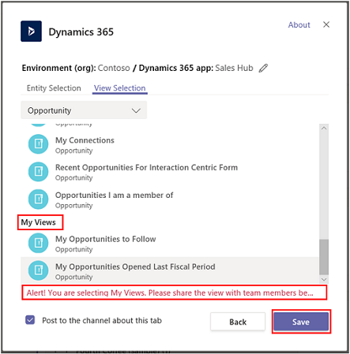Switch to the Entity Selection tab

[x=54, y=88]
